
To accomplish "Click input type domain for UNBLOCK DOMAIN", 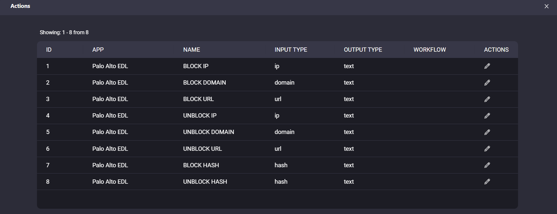I will click(284, 132).
